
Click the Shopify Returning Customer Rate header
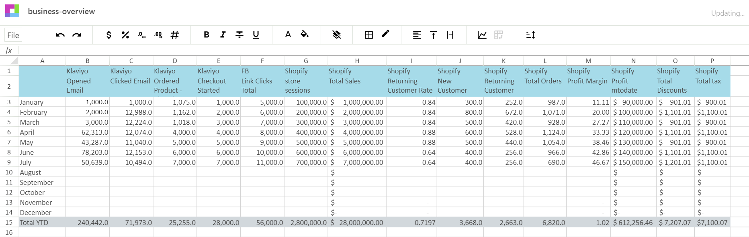[412, 81]
